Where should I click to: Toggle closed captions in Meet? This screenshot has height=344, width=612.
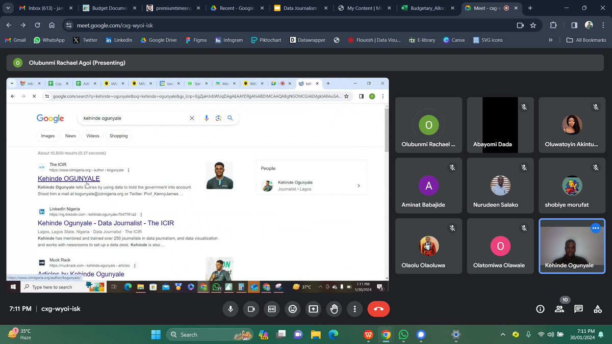pyautogui.click(x=272, y=309)
